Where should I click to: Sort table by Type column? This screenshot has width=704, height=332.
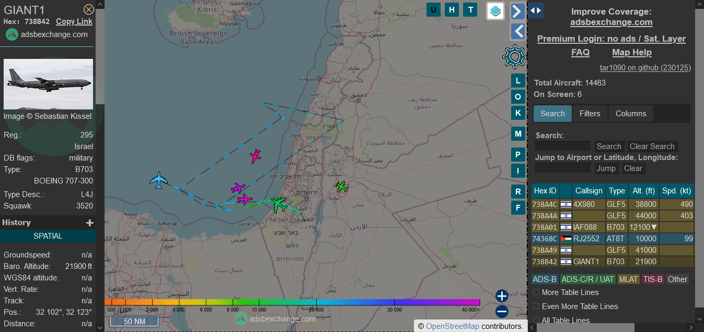coord(617,191)
